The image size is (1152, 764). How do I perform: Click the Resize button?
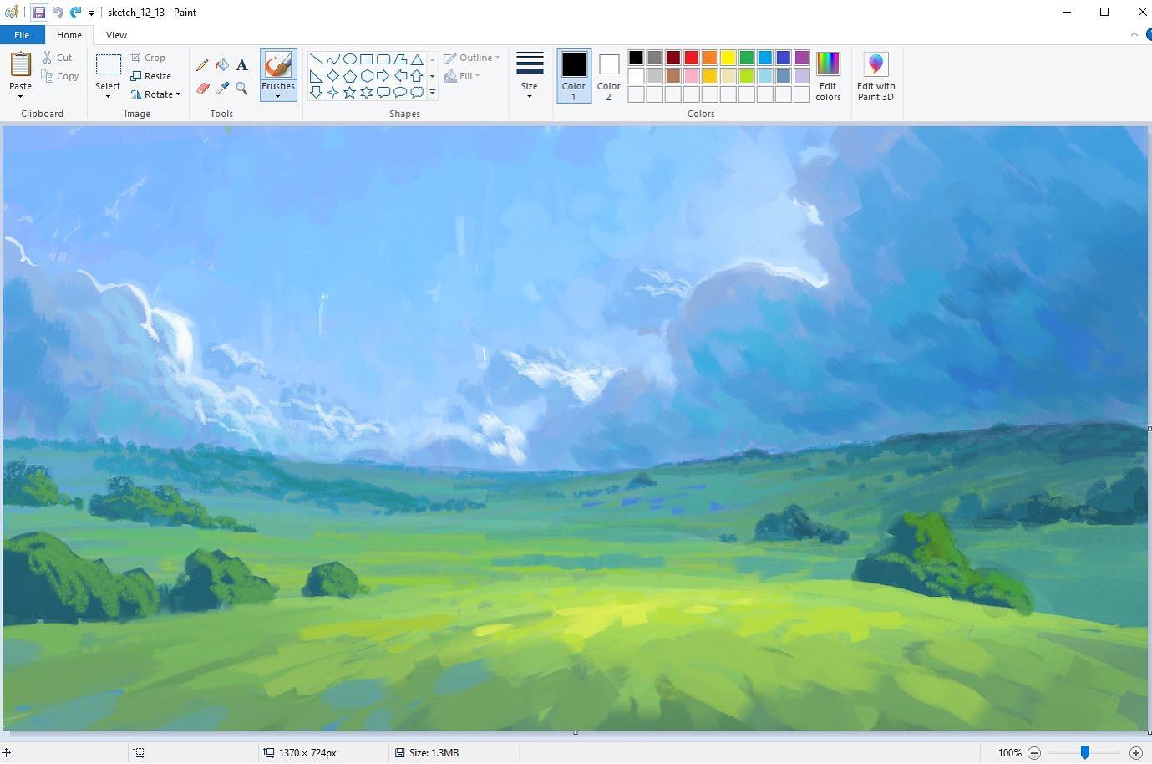pyautogui.click(x=151, y=76)
